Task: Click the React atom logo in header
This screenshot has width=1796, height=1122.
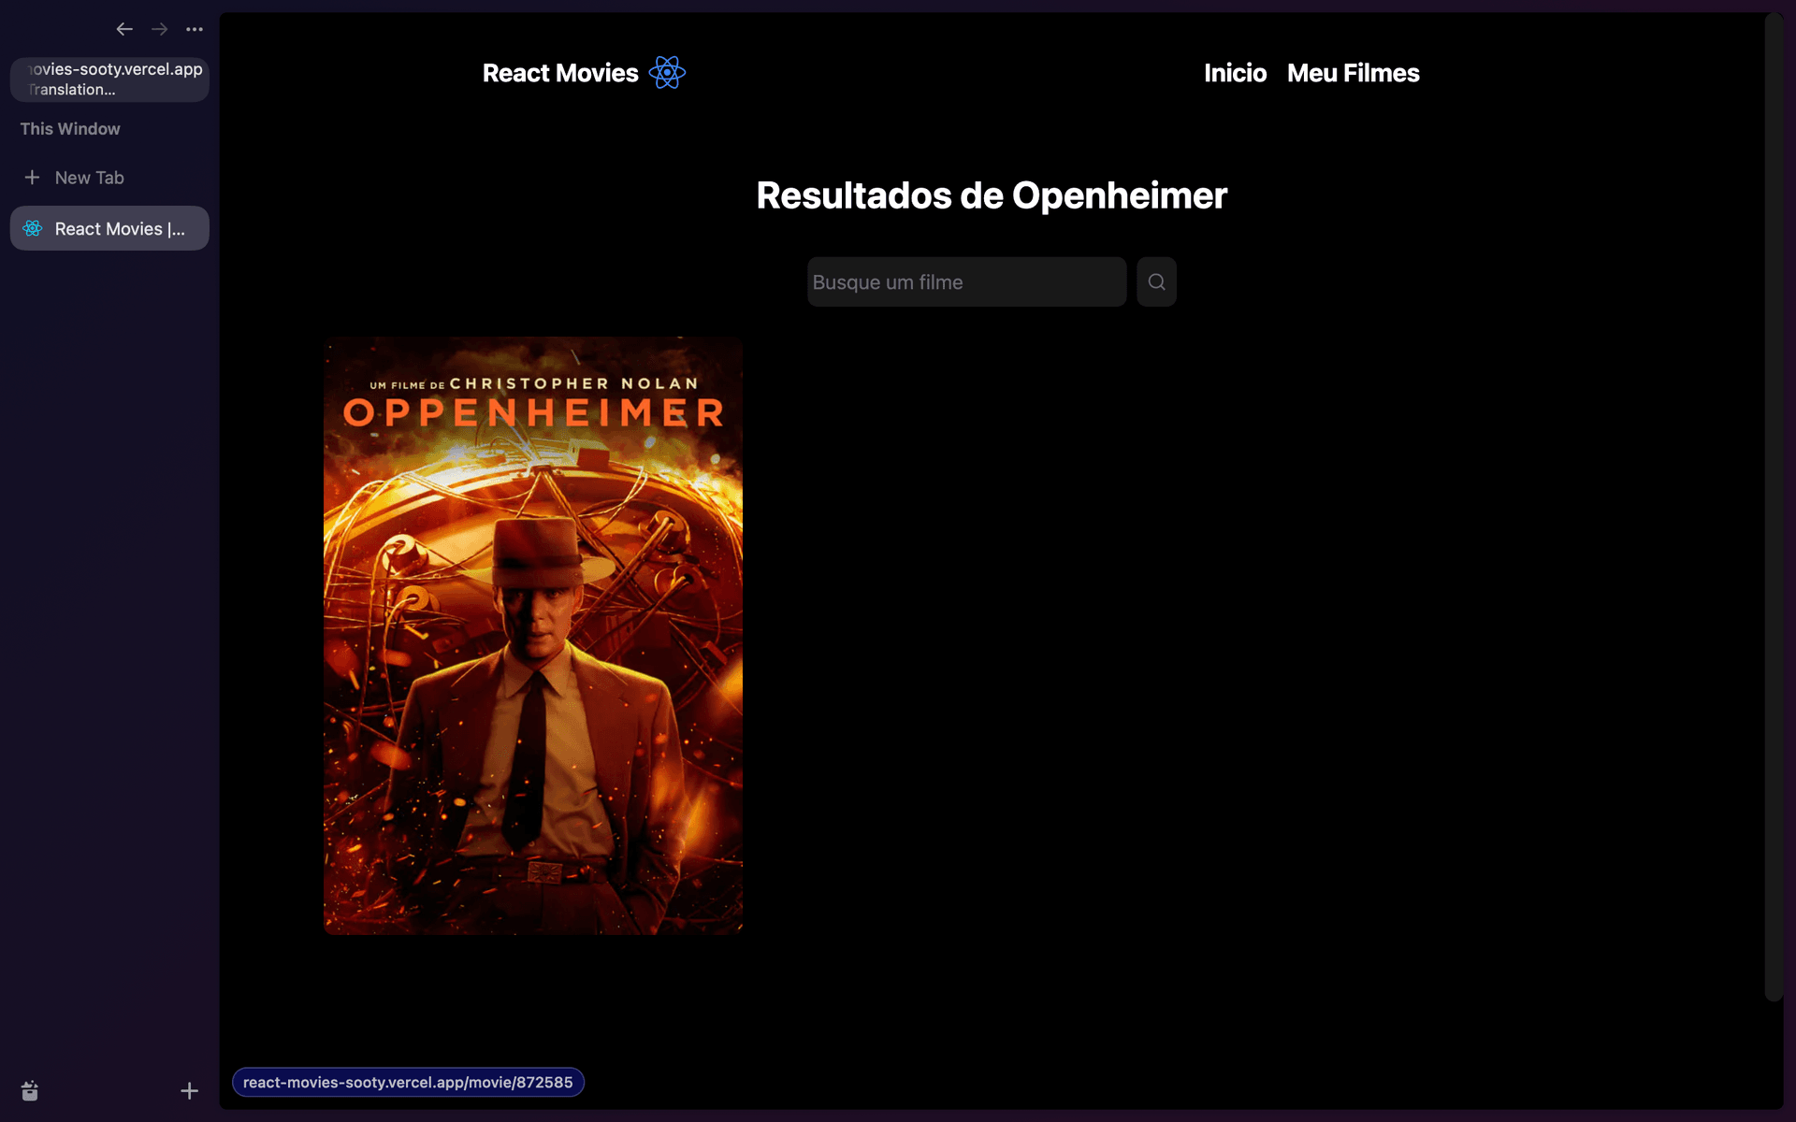Action: point(667,72)
